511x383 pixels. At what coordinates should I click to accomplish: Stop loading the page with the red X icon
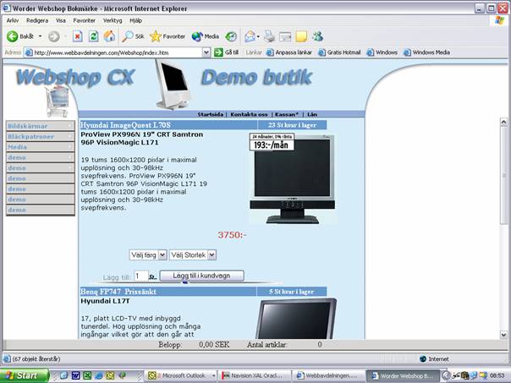point(77,36)
